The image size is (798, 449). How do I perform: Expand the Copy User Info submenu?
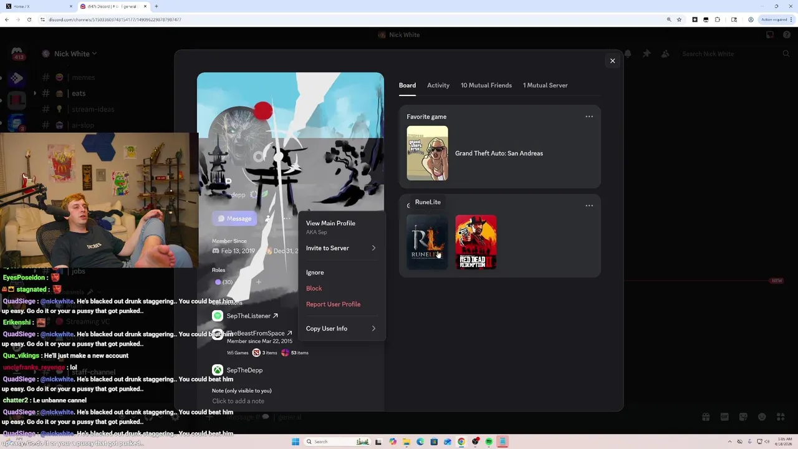(x=341, y=329)
